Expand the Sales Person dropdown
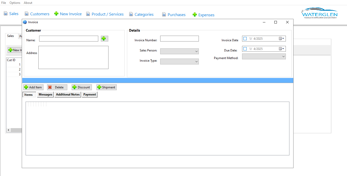The height and width of the screenshot is (176, 347). pos(197,51)
